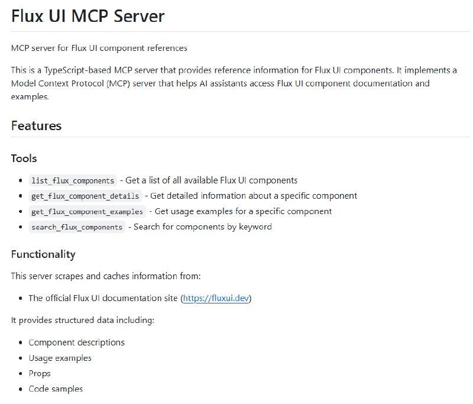The image size is (473, 404).
Task: Click "MCP server for Flux UI component references" line
Action: click(99, 48)
